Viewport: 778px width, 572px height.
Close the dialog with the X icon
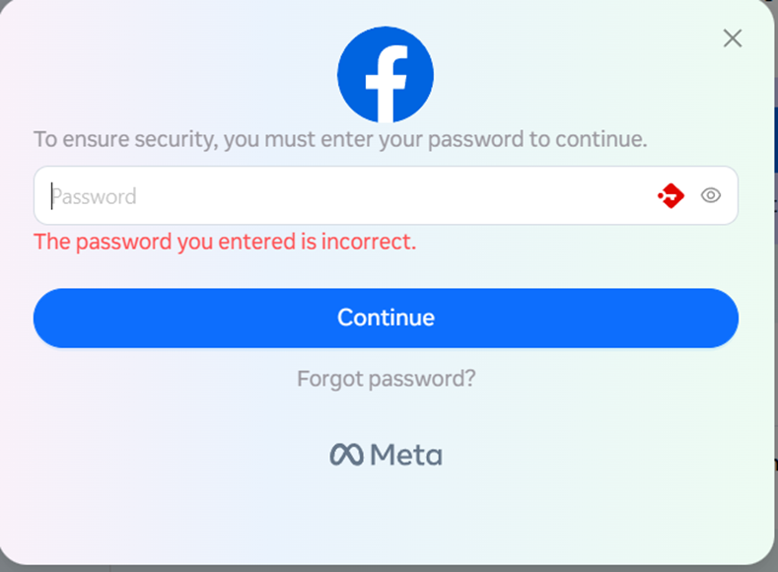tap(732, 38)
